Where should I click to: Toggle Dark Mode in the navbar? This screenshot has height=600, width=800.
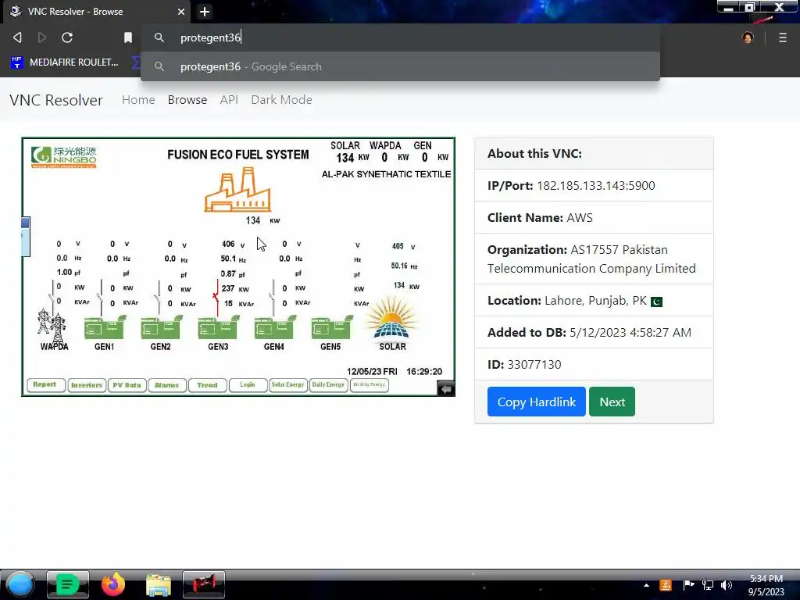point(281,99)
